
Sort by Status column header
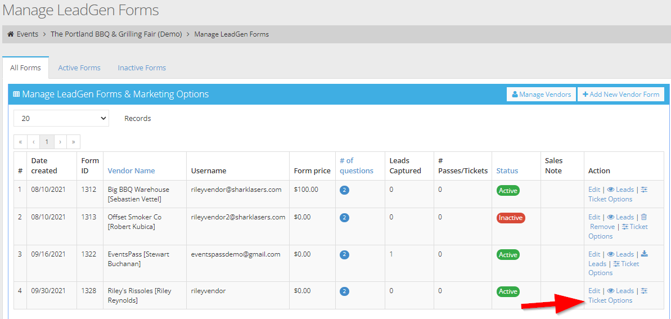[507, 170]
